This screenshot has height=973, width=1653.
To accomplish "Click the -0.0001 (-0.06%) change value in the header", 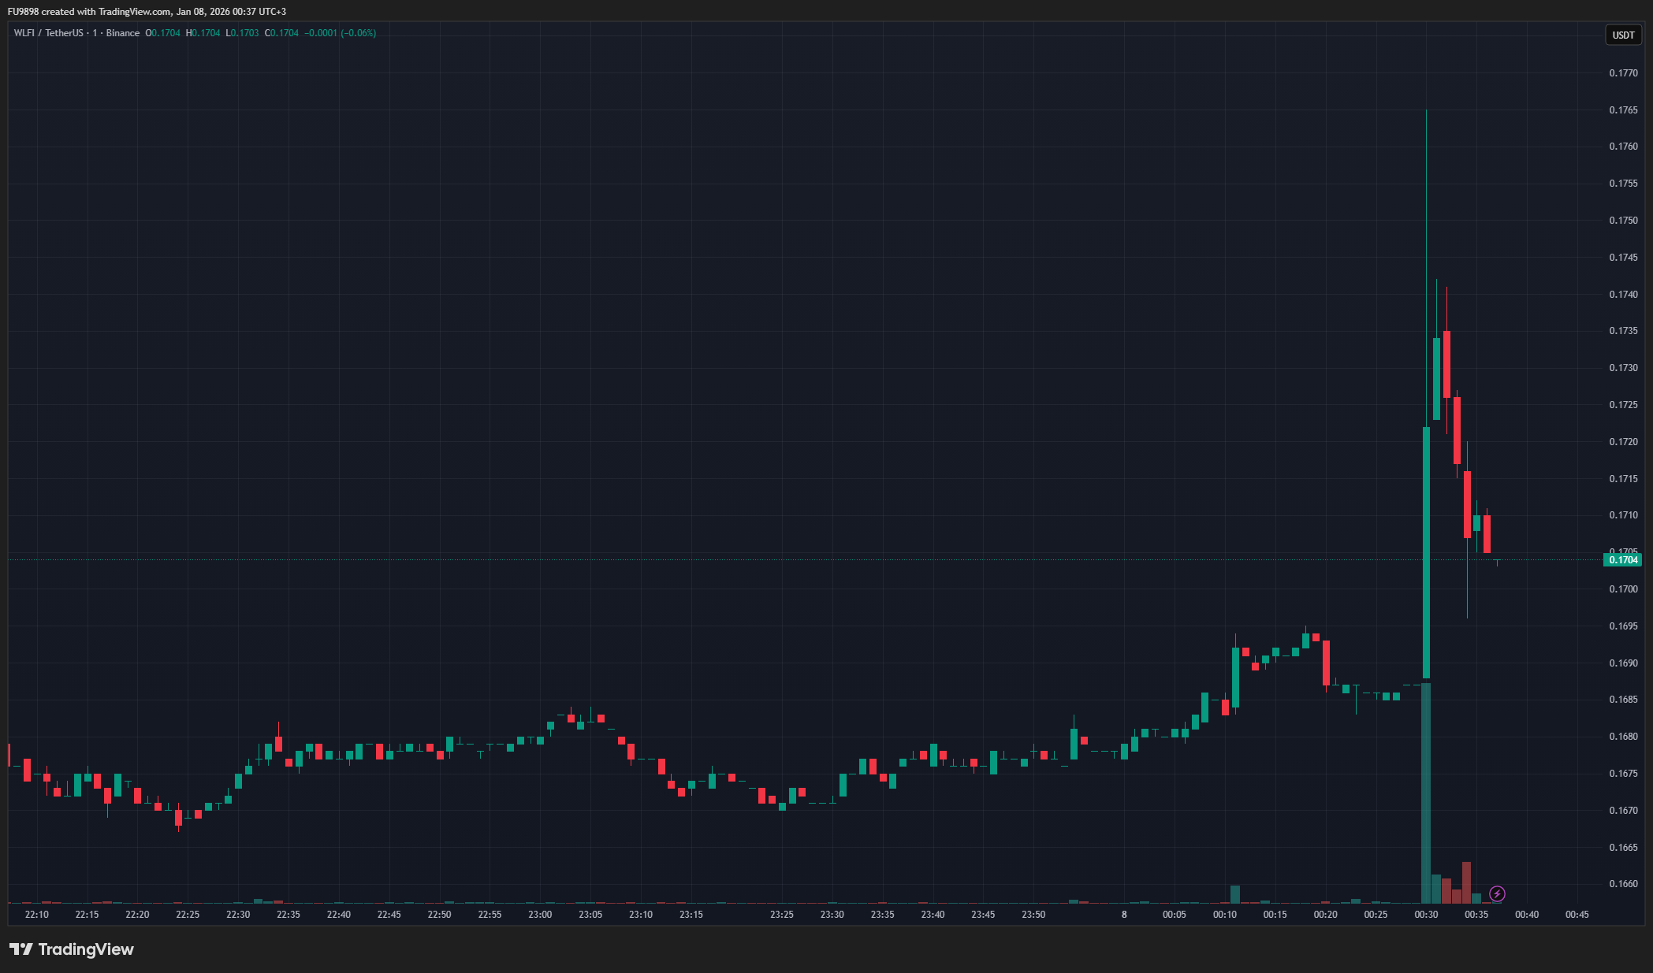I will [x=340, y=33].
